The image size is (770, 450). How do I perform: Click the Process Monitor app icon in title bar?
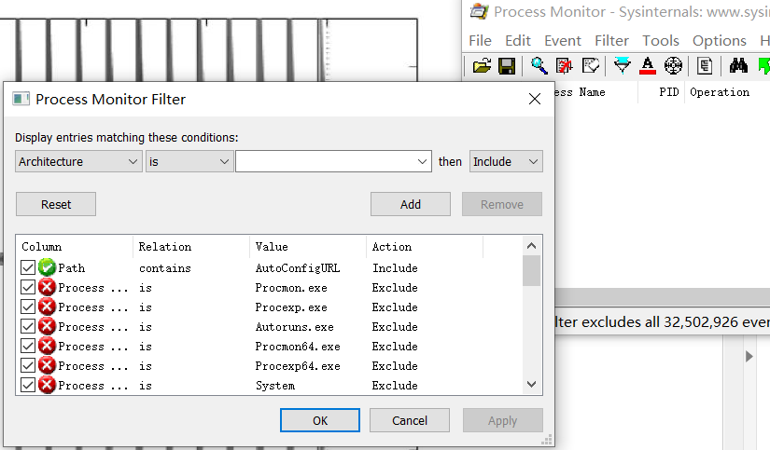[x=480, y=11]
